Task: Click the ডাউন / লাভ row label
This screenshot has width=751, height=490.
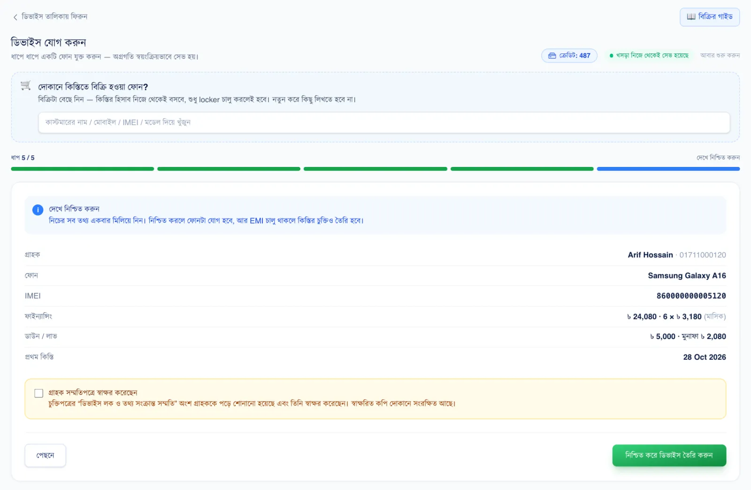Action: (x=41, y=337)
